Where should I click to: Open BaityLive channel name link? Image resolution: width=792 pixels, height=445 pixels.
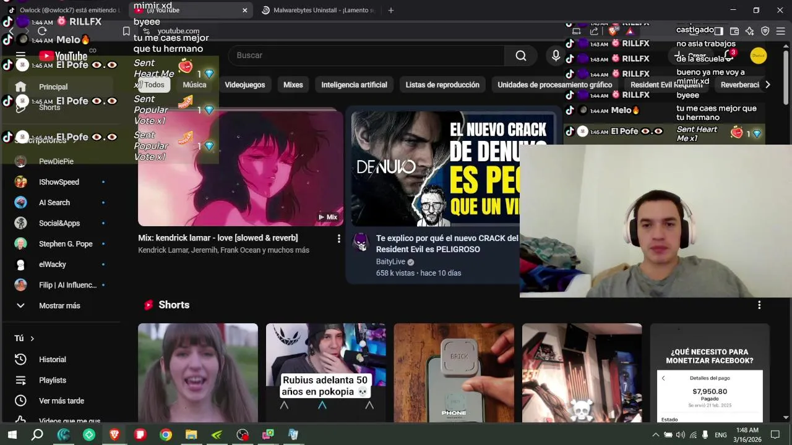click(x=390, y=261)
